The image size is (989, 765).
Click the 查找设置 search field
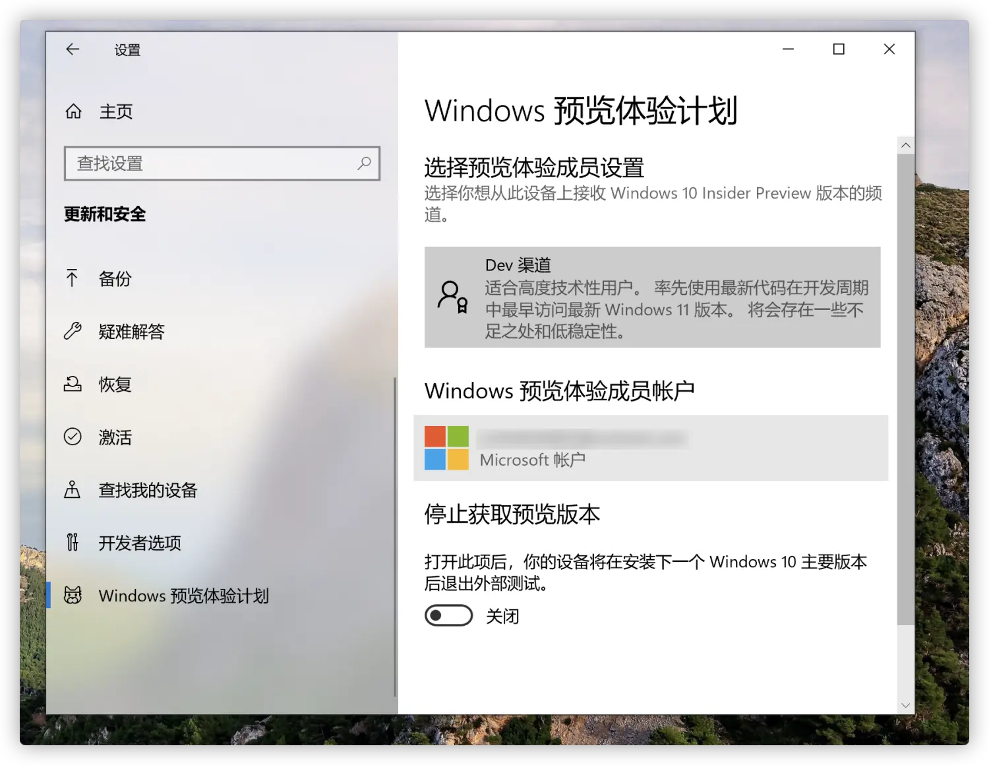click(x=222, y=163)
